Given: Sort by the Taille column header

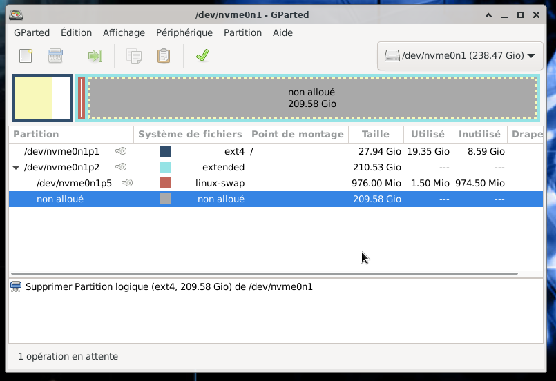Looking at the screenshot, I should 376,134.
